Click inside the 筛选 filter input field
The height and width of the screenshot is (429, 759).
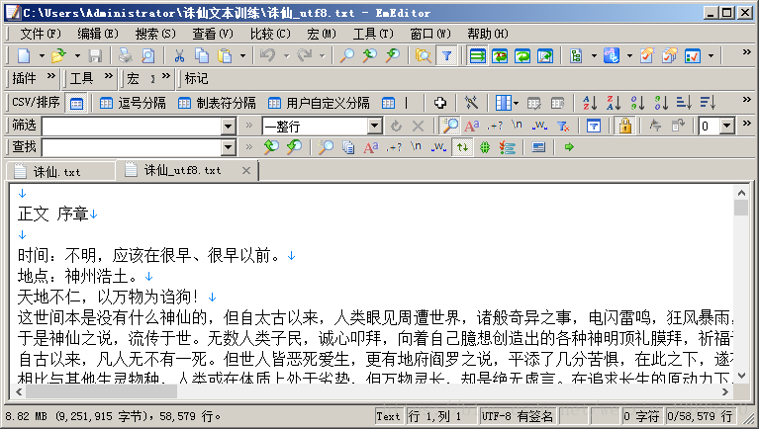tap(132, 127)
